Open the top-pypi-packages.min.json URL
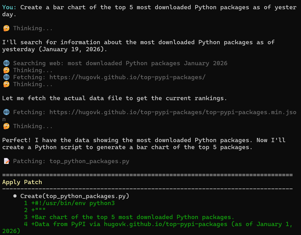Viewport: 301px width, 235px height. point(173,112)
